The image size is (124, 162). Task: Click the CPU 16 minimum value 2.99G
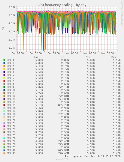65,108
